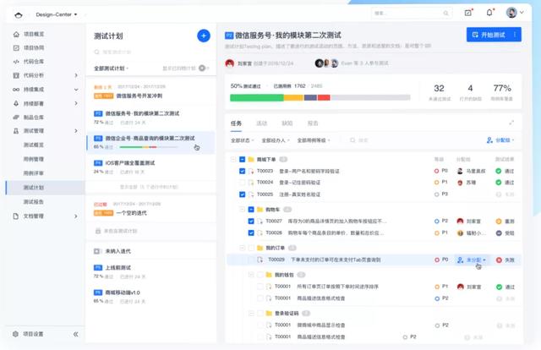The height and width of the screenshot is (350, 541).
Task: Open the Design-Center project dropdown
Action: pos(57,14)
